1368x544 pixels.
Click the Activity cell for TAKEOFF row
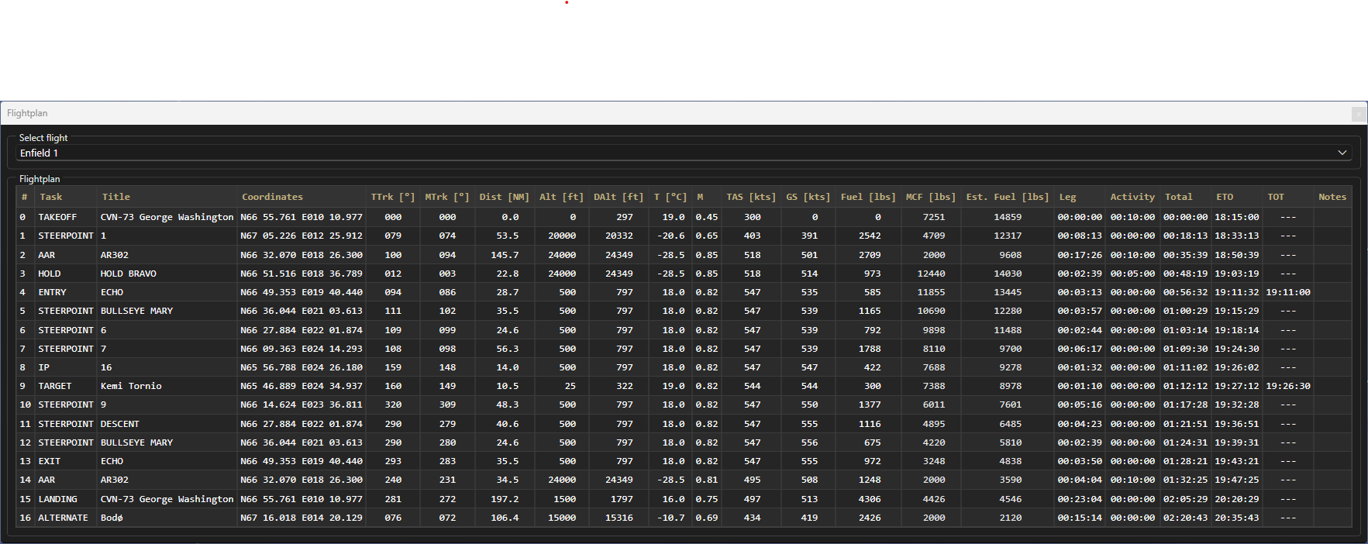tap(1132, 217)
